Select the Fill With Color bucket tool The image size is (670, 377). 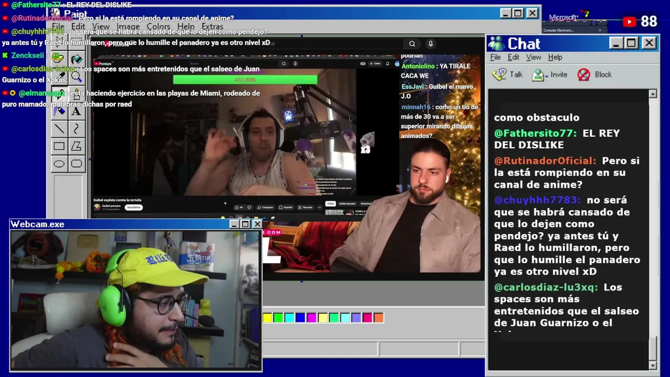click(x=76, y=59)
